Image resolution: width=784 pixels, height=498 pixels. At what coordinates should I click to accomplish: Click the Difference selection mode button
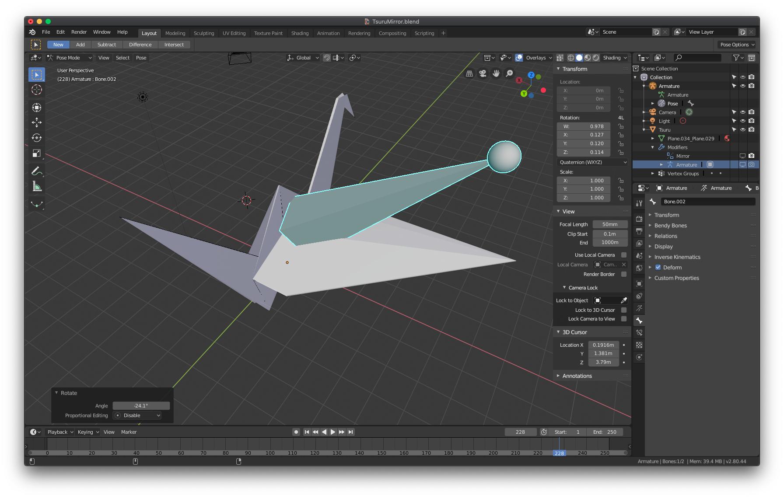pos(140,45)
